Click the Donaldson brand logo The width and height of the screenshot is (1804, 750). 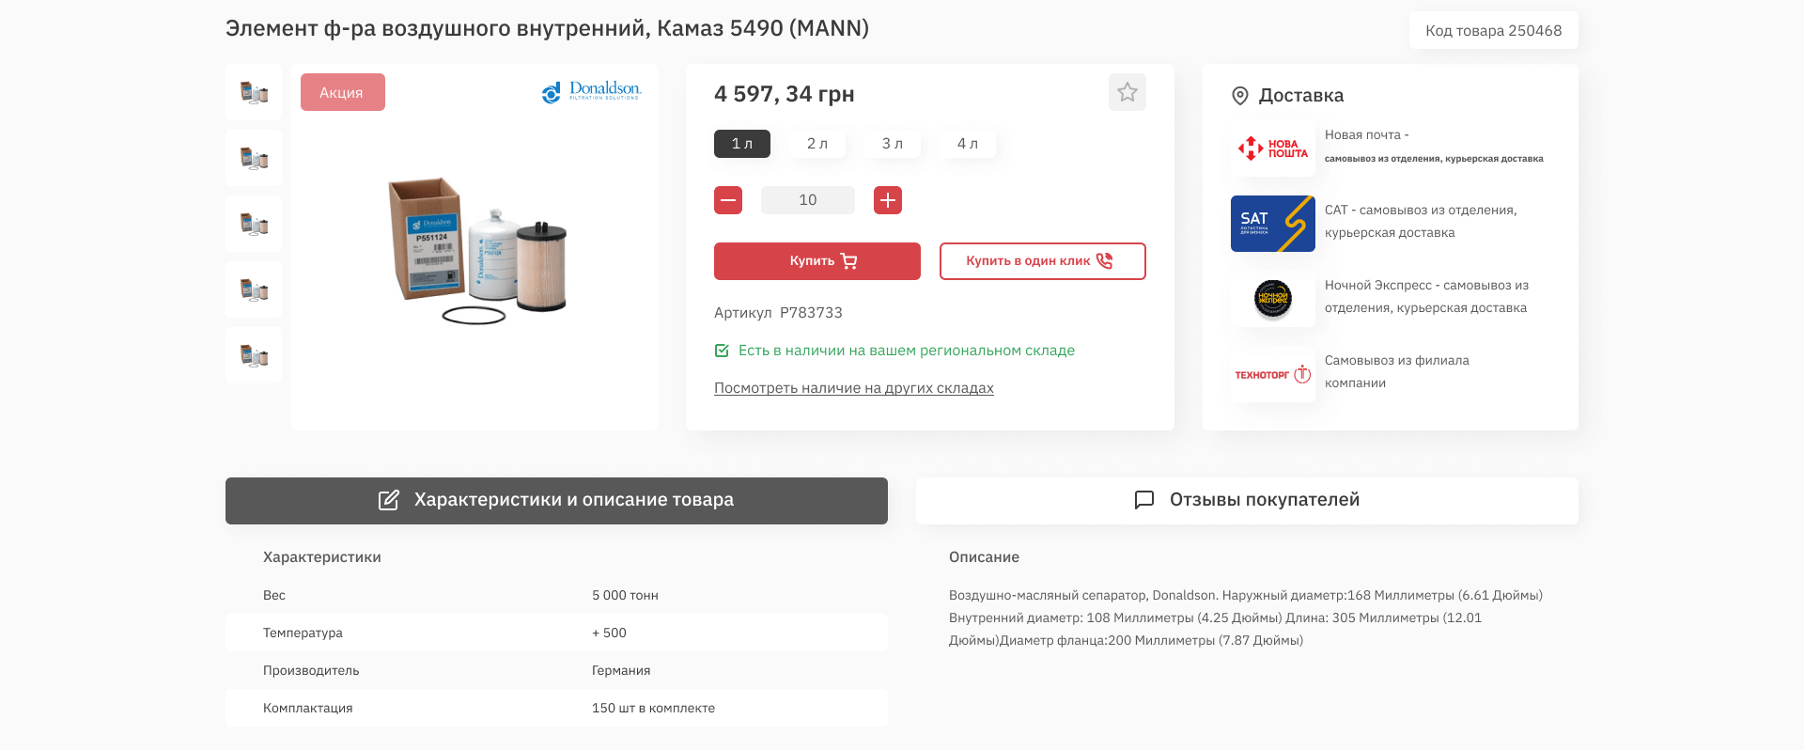tap(592, 91)
